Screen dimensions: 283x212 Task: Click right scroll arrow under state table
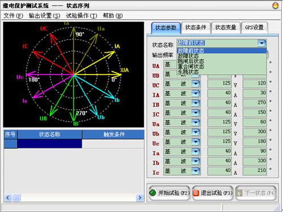point(140,198)
